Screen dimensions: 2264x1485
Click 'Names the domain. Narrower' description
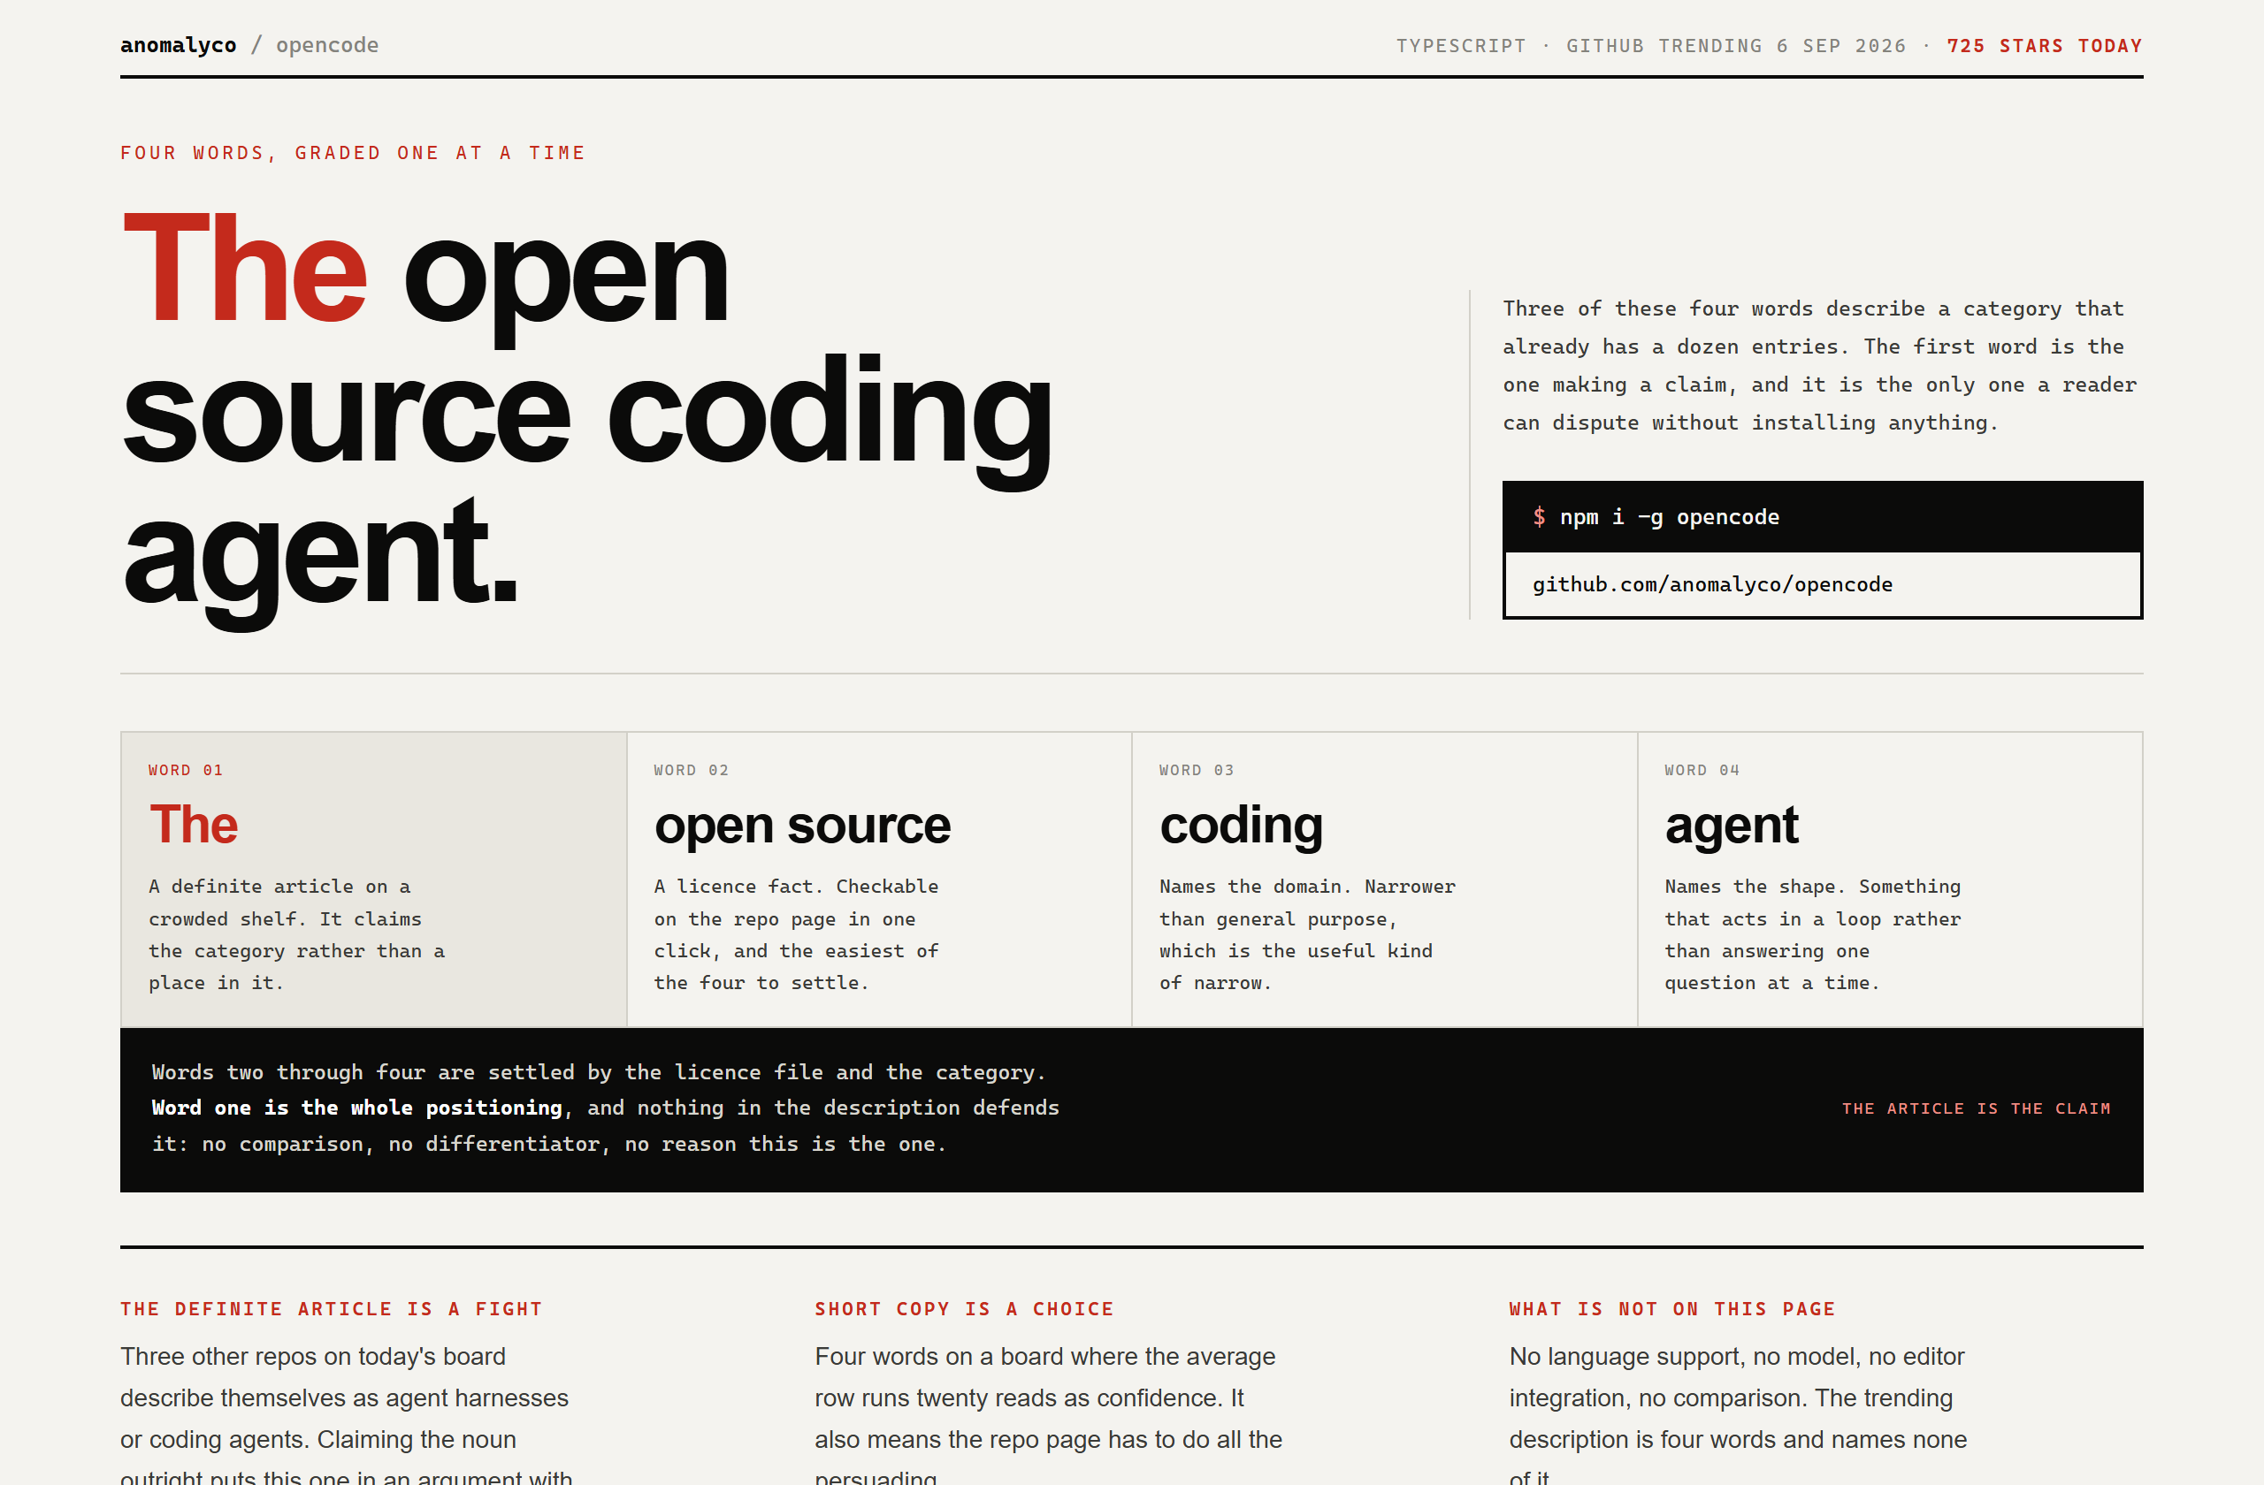tap(1307, 934)
